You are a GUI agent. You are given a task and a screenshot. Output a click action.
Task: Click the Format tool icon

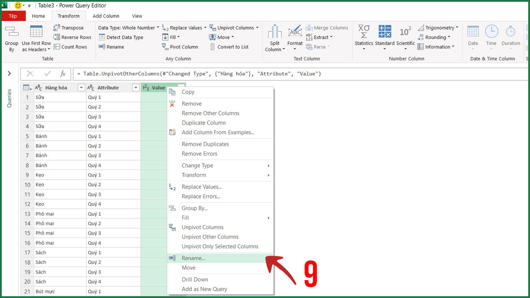(x=295, y=32)
